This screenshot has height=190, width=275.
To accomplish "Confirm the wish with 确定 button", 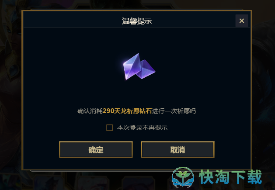I will (96, 150).
